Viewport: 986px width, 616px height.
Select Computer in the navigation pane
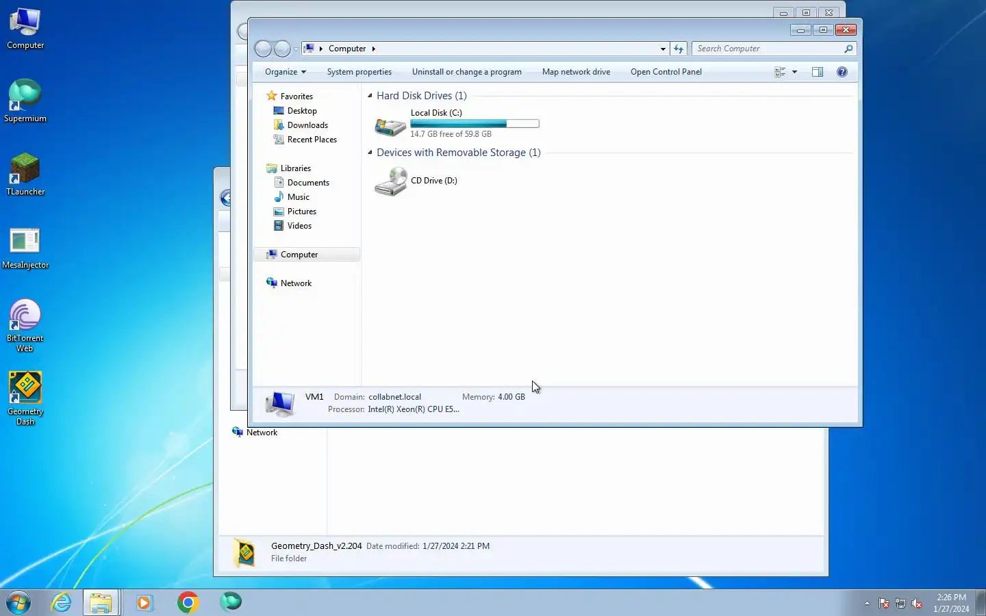pos(307,255)
